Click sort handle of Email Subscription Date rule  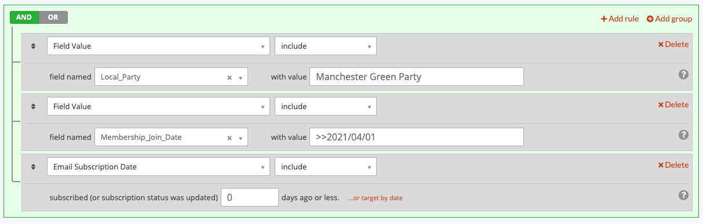click(x=33, y=167)
